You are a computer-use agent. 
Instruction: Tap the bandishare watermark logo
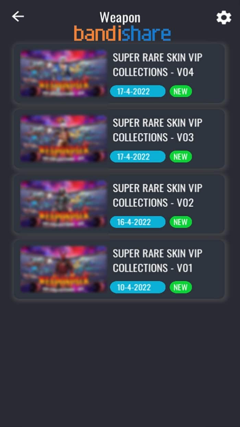[122, 34]
